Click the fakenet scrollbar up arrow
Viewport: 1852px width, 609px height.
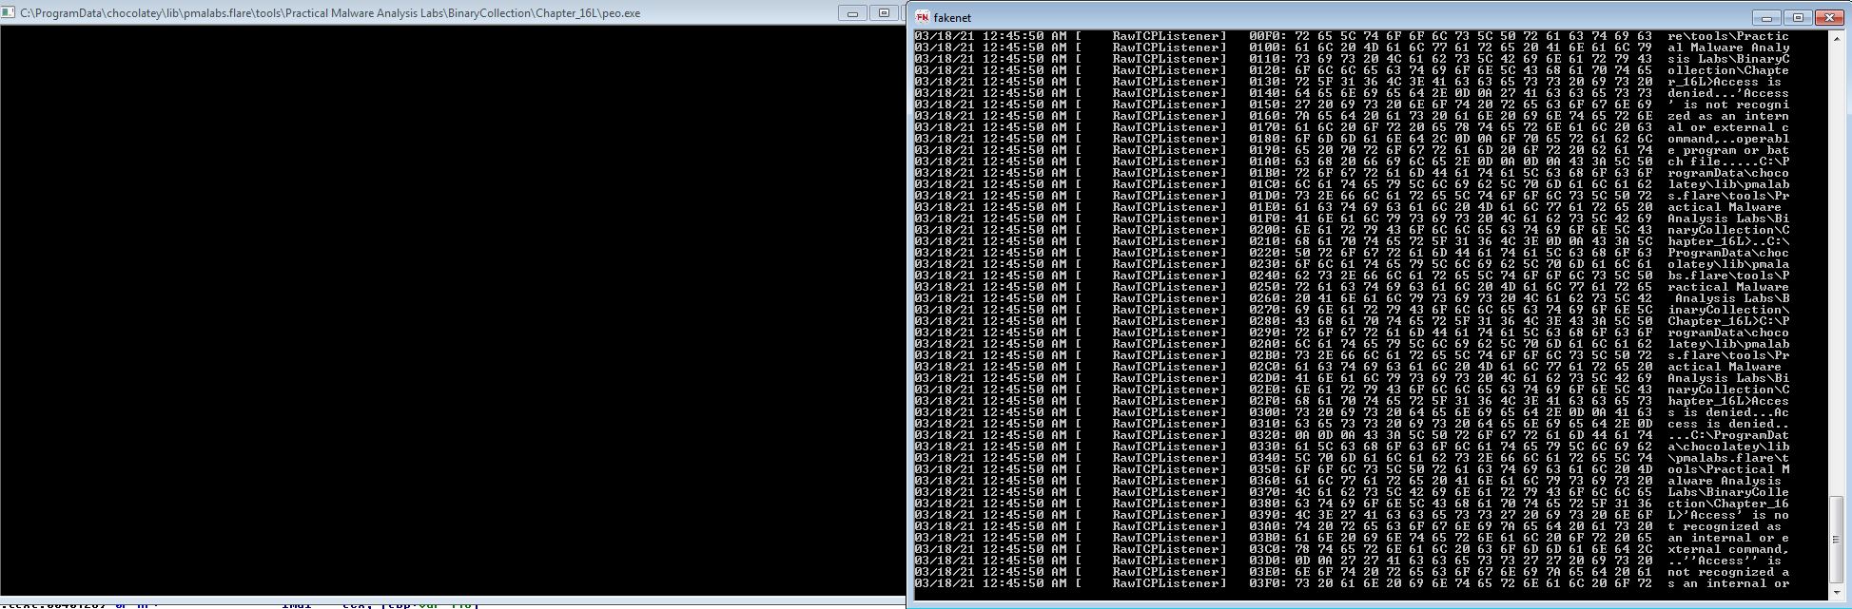(1837, 38)
